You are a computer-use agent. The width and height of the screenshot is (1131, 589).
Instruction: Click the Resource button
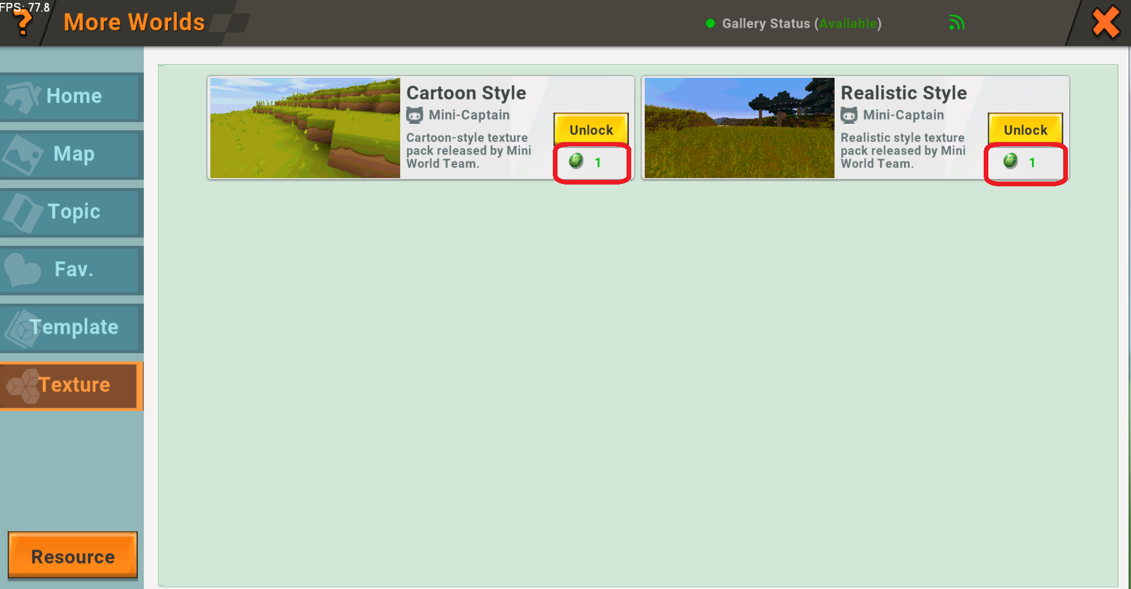coord(72,555)
